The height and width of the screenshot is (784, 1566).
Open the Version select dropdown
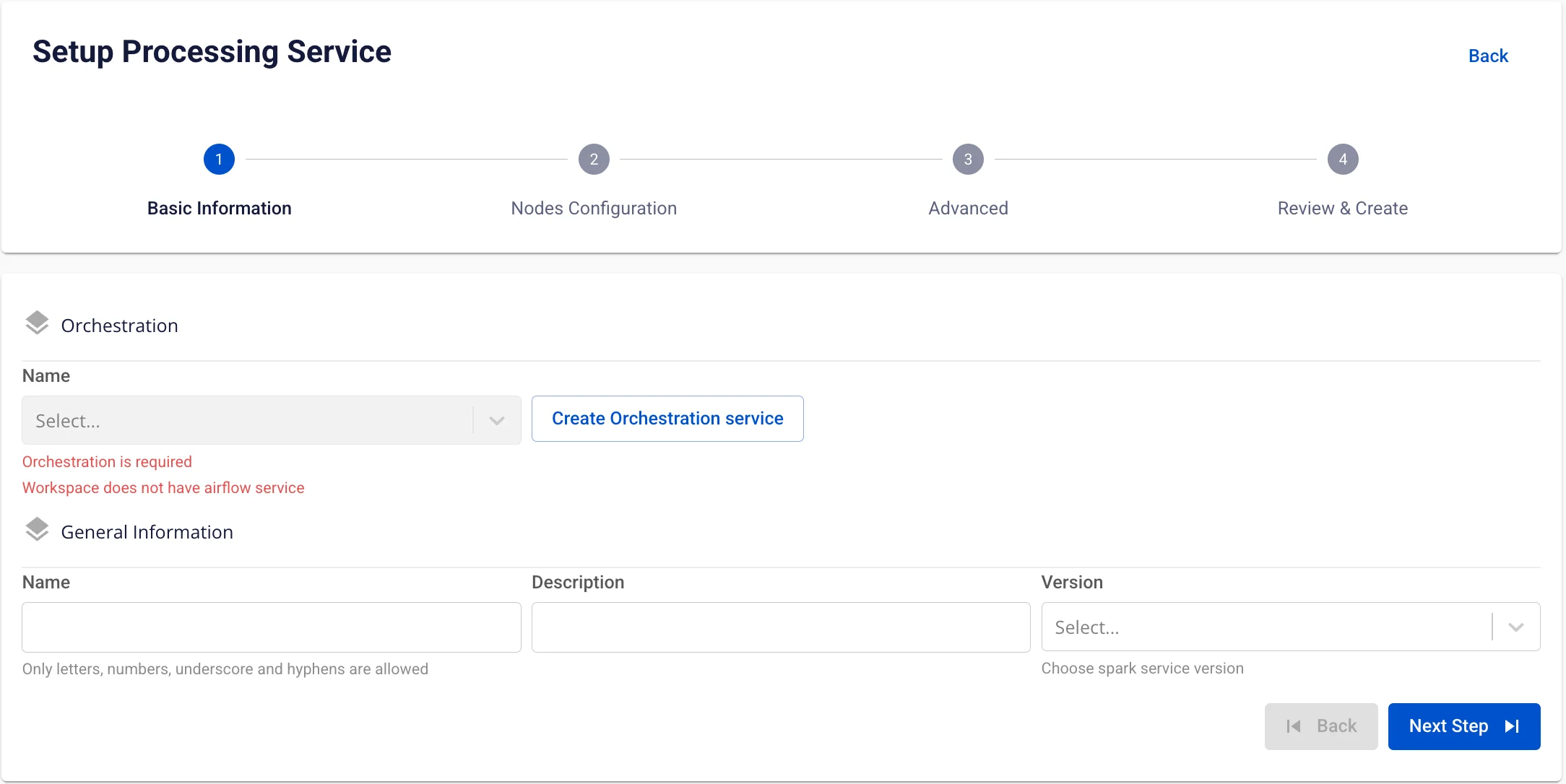click(1291, 627)
